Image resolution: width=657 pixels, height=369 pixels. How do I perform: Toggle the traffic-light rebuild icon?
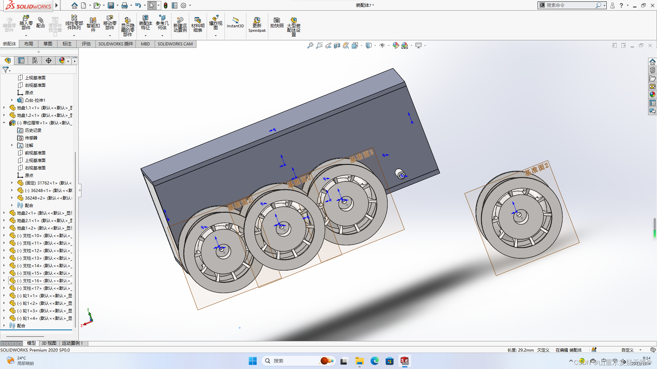click(166, 5)
